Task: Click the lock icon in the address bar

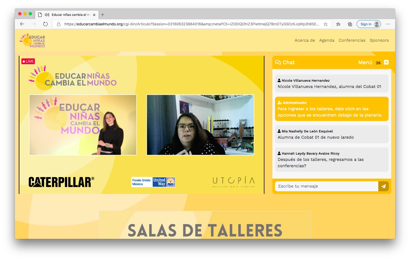Action: [x=58, y=24]
